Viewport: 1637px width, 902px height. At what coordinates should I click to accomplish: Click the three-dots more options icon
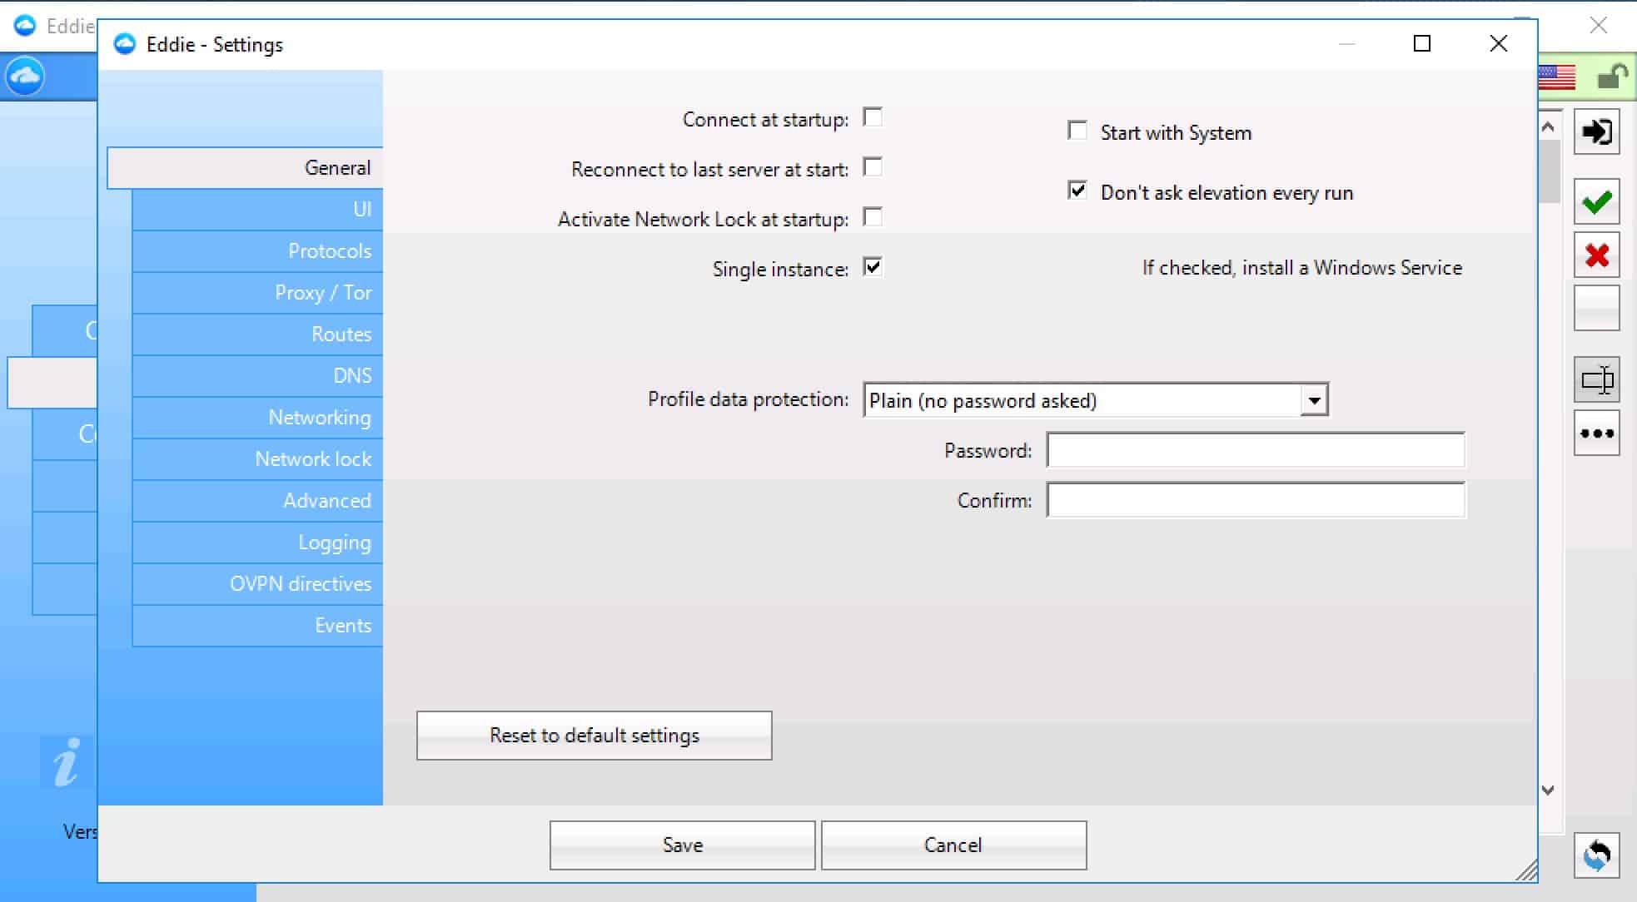tap(1596, 433)
